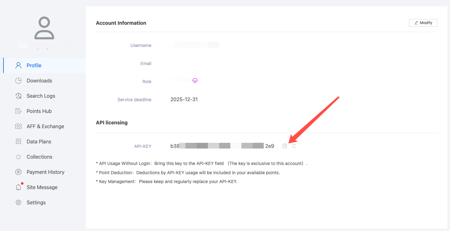Click the blurred username value field
Image resolution: width=450 pixels, height=231 pixels.
(195, 45)
